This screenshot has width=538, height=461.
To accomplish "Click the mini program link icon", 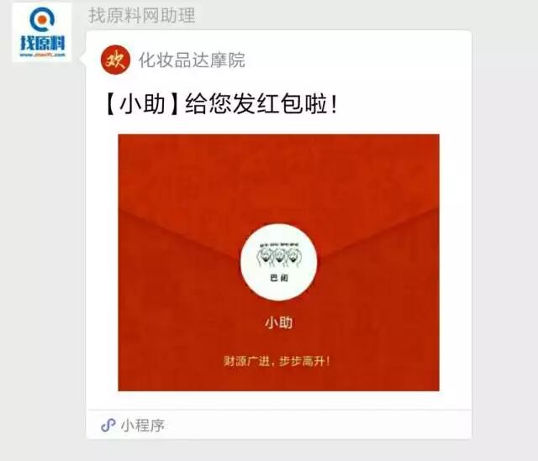I will click(108, 426).
